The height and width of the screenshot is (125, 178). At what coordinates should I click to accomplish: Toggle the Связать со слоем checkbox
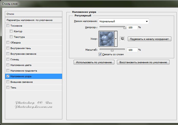point(100,54)
